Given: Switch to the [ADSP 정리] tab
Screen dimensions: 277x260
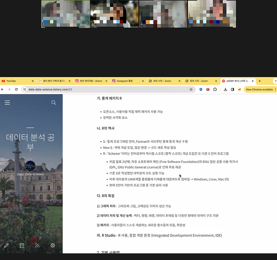Looking at the screenshot, I should click(x=237, y=80).
